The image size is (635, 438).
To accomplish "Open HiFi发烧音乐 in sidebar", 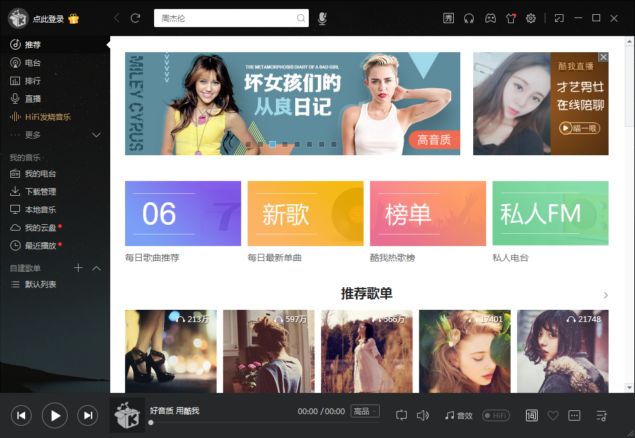I will point(55,117).
